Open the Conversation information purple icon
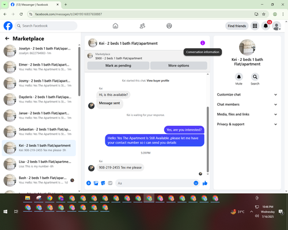 pos(203,43)
